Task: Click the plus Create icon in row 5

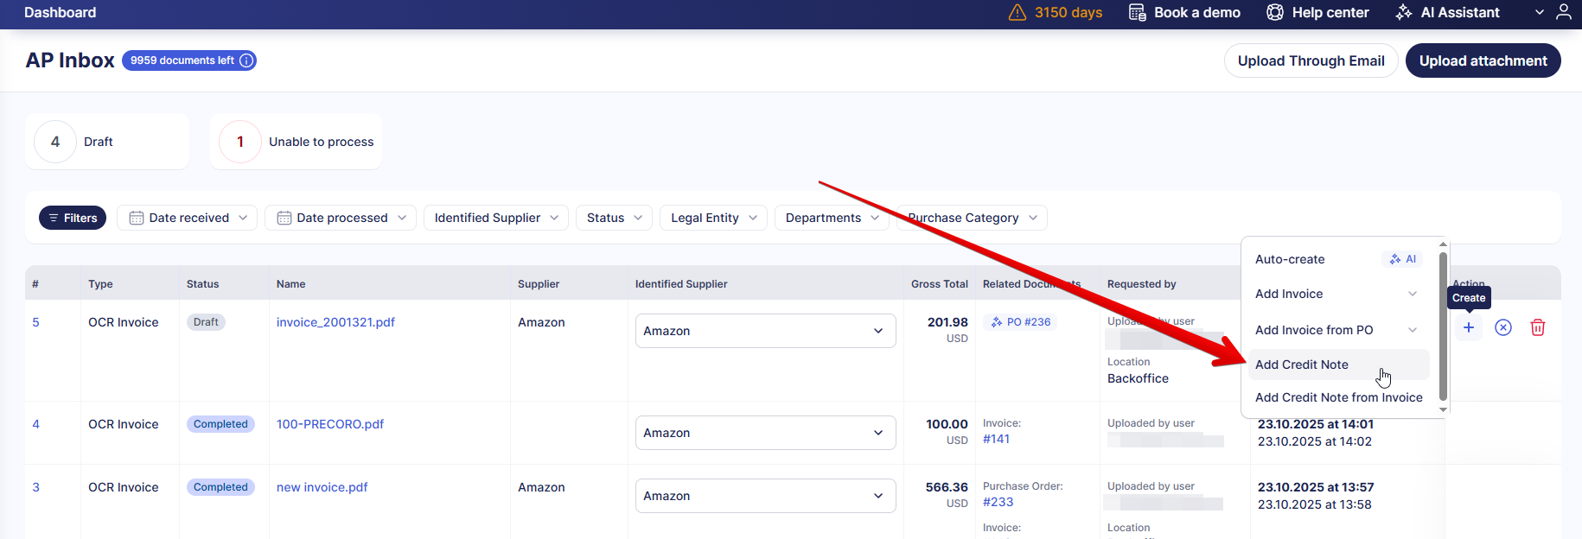Action: click(x=1468, y=327)
